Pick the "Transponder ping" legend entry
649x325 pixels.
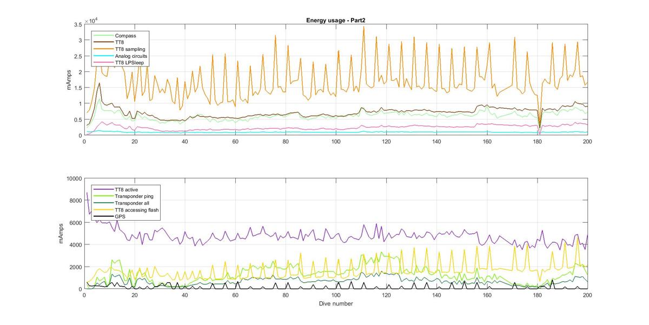[x=135, y=196]
